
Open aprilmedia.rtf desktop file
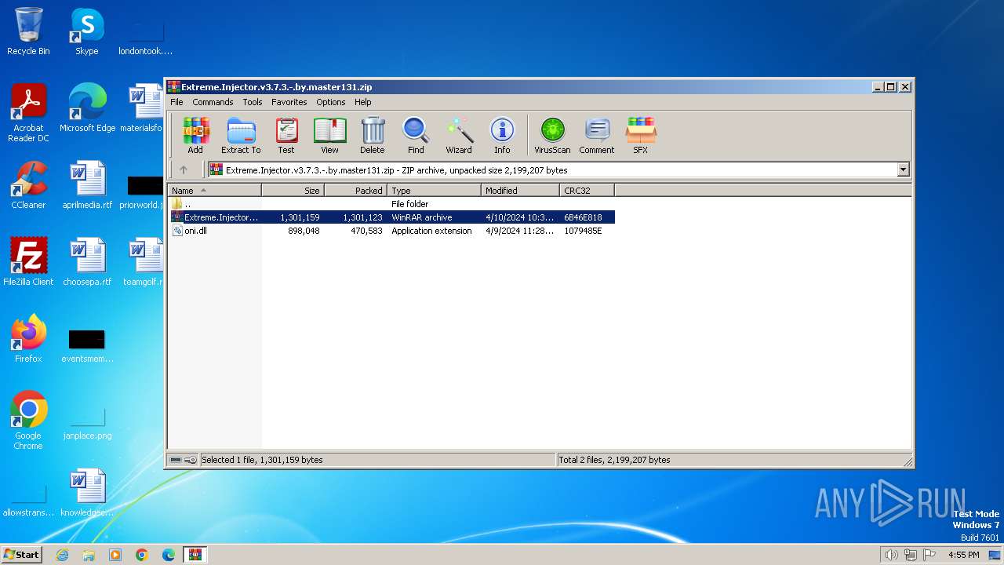point(87,185)
